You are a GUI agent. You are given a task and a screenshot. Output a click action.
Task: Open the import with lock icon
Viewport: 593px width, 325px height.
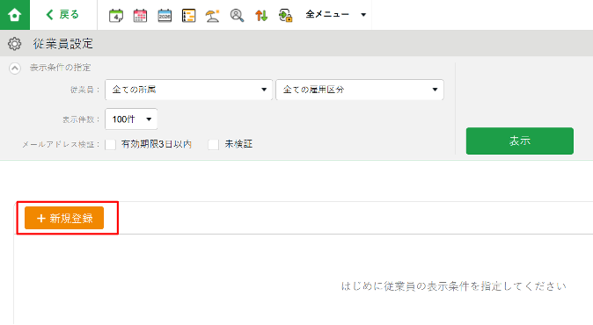pyautogui.click(x=286, y=16)
